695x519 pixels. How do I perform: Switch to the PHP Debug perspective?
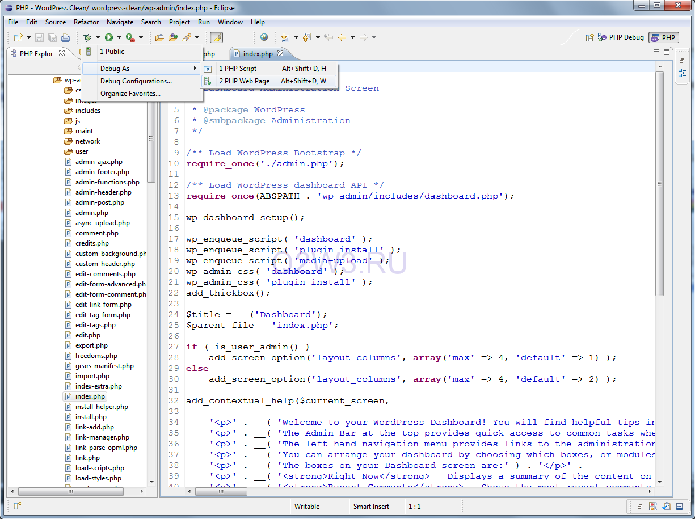coord(621,37)
